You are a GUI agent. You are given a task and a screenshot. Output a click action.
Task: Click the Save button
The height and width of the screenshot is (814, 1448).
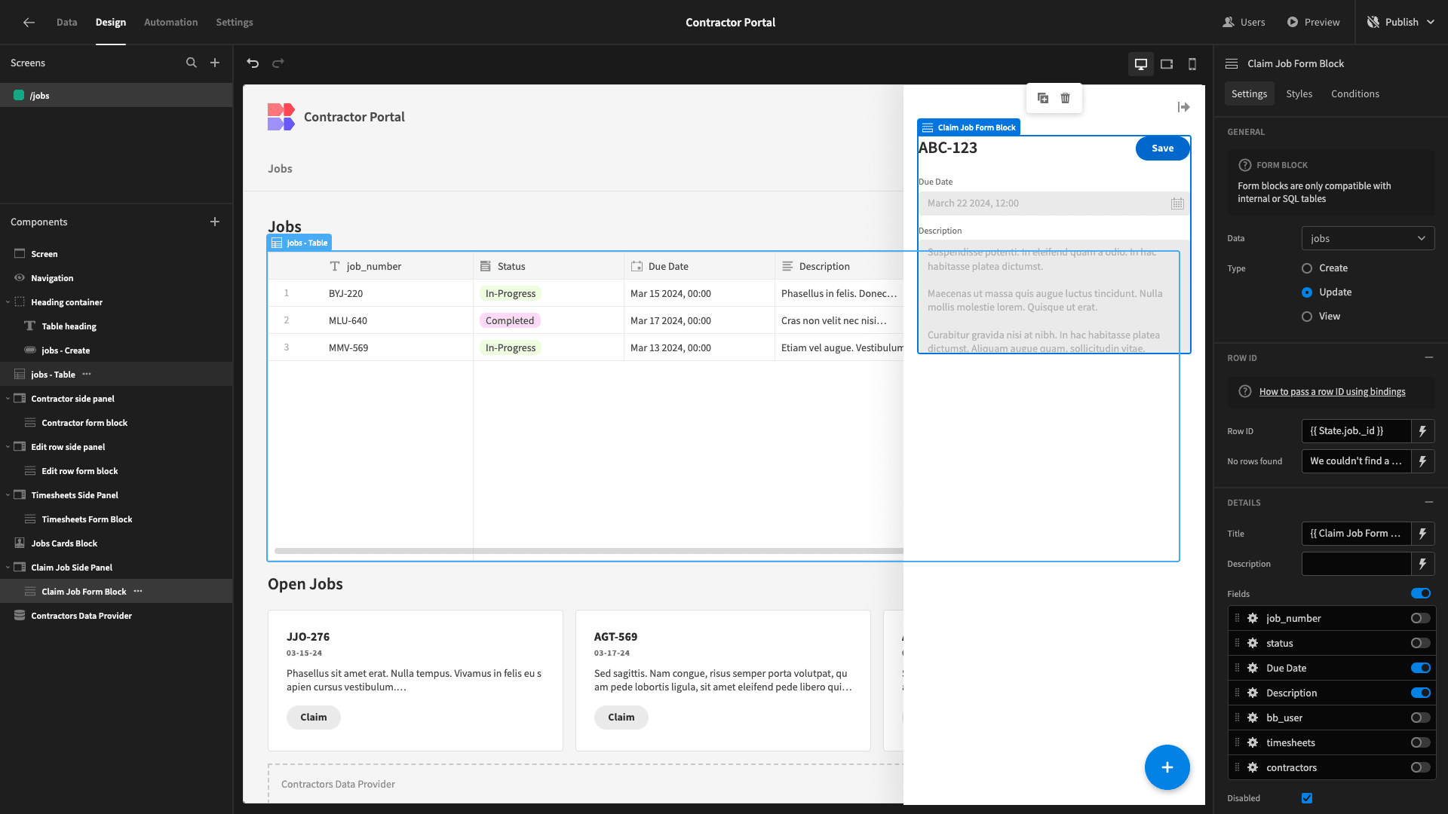click(1162, 148)
